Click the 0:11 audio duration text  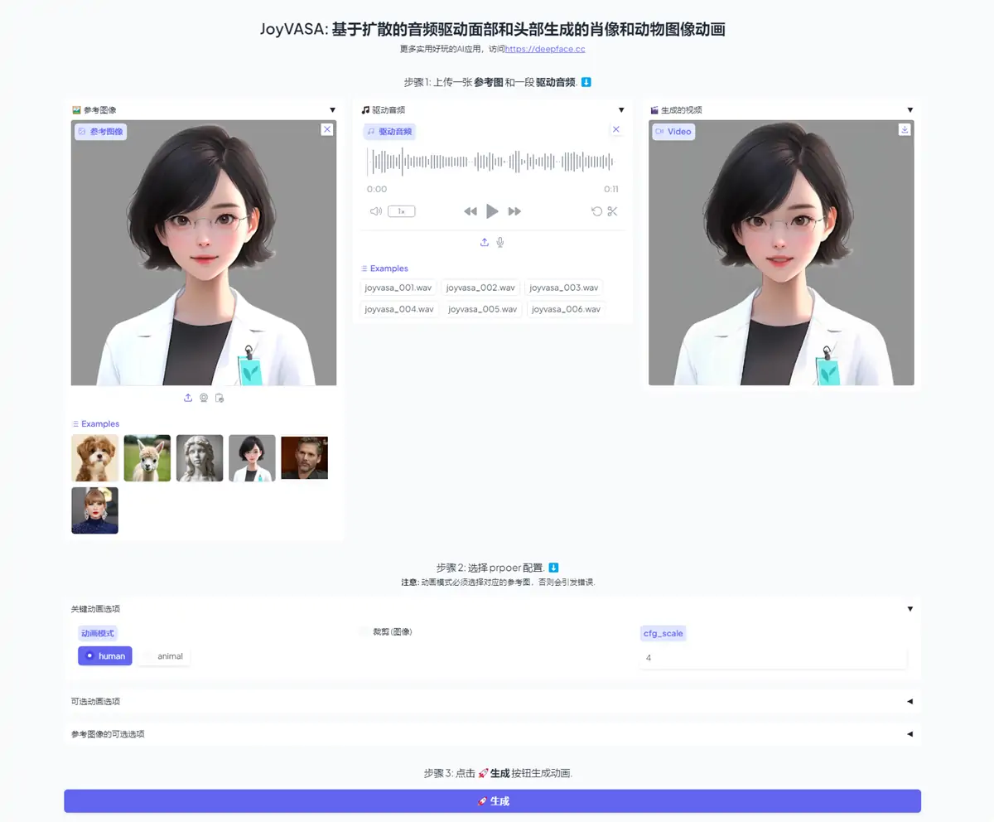(x=611, y=190)
